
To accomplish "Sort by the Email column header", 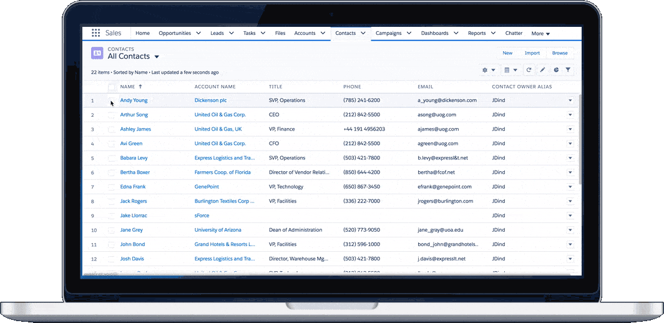I will tap(425, 86).
